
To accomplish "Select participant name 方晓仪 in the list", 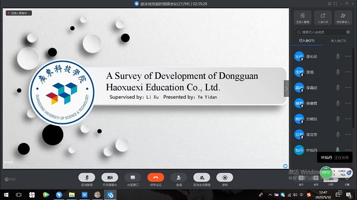I will pos(311,119).
